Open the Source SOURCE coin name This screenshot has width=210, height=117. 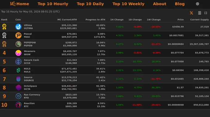[29, 79]
